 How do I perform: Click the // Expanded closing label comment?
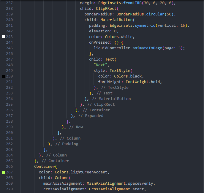click(91, 116)
